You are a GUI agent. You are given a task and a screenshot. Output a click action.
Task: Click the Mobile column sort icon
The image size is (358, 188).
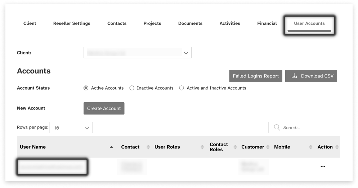click(310, 147)
